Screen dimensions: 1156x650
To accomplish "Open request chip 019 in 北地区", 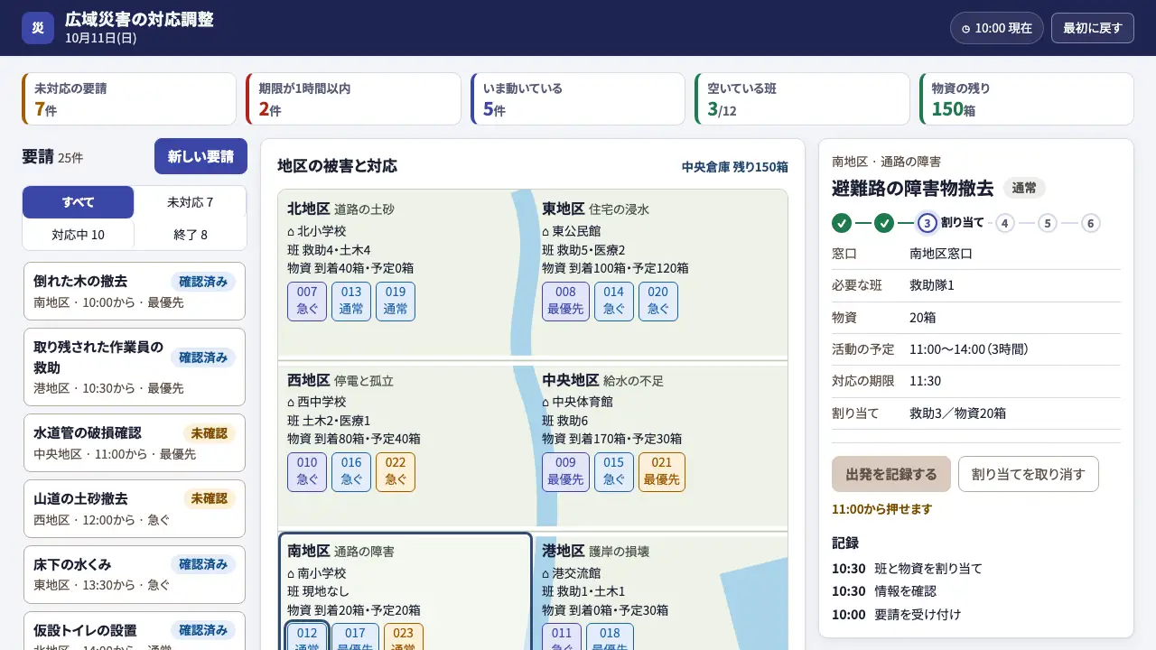I will (x=396, y=302).
